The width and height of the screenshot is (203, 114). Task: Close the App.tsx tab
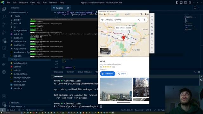(x=68, y=8)
